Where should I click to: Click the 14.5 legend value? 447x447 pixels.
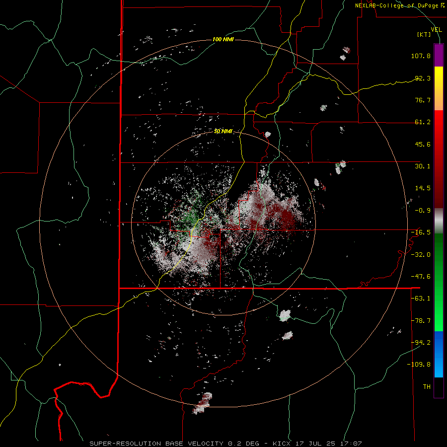423,188
